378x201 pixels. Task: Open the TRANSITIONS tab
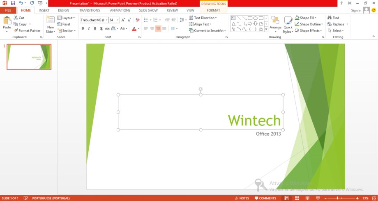click(x=89, y=10)
